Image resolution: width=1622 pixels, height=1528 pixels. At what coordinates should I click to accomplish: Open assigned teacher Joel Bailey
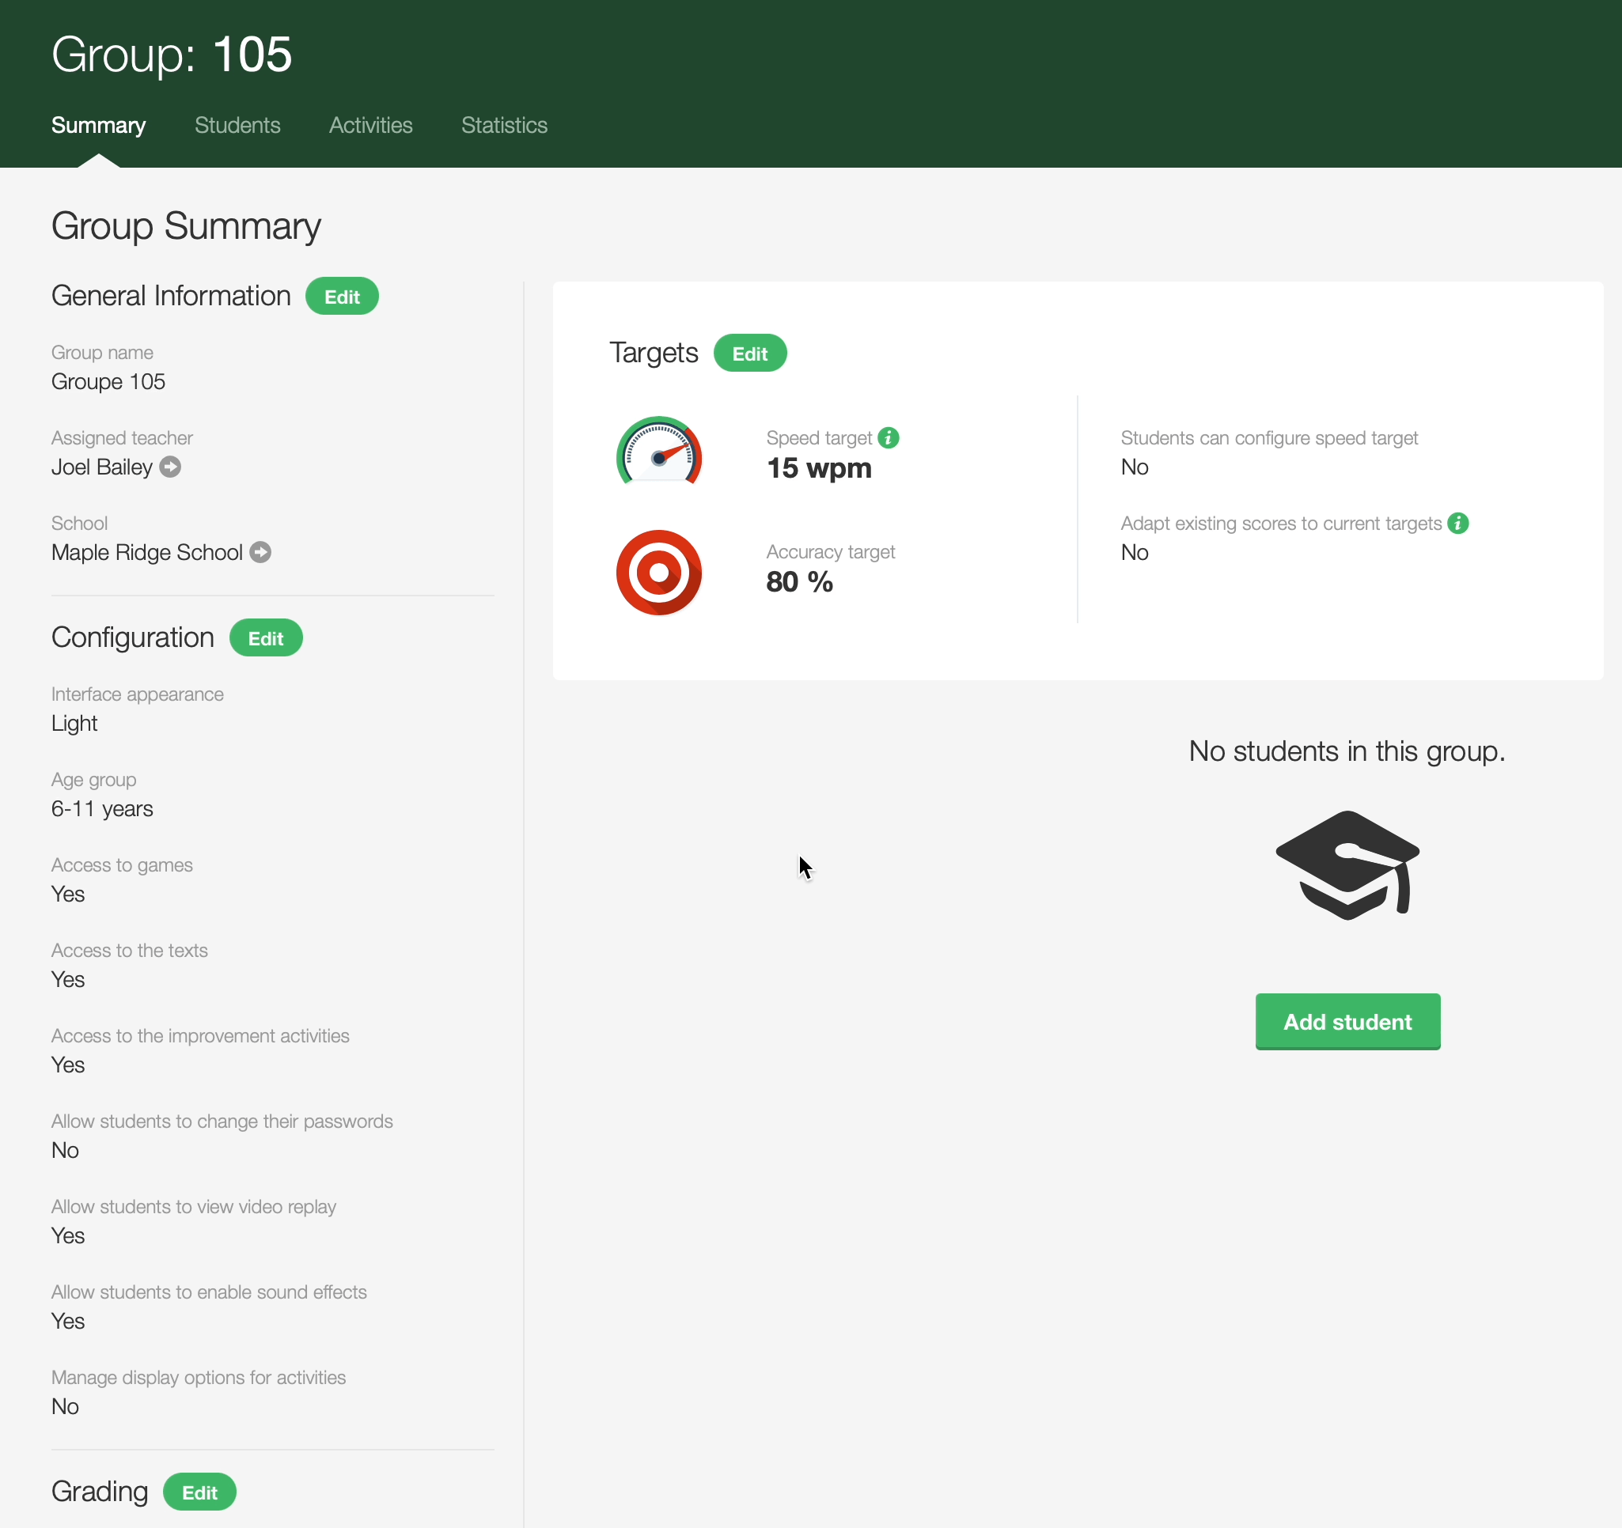(102, 467)
